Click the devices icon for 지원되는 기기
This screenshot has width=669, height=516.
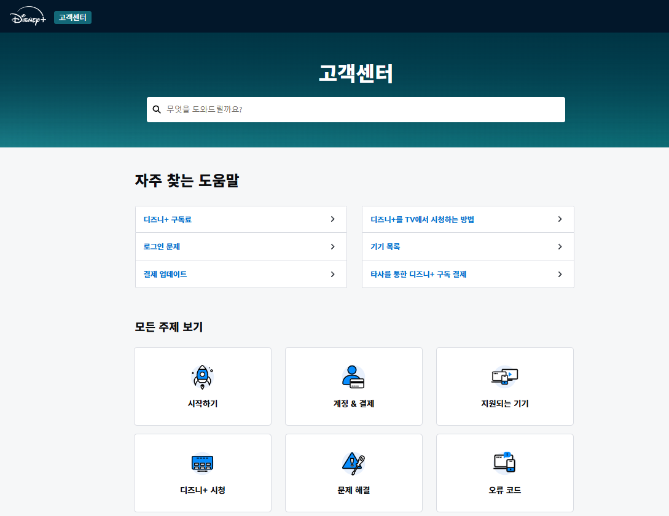tap(504, 377)
